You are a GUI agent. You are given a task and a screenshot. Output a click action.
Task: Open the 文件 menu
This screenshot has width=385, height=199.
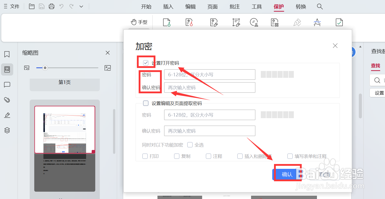click(14, 6)
